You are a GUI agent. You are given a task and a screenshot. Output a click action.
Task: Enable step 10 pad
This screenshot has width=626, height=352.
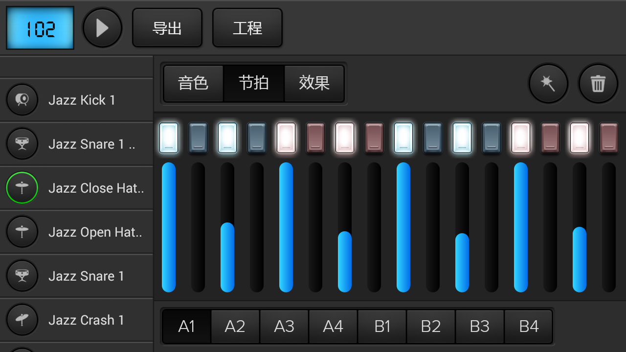tap(433, 138)
